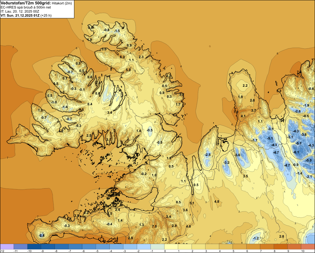Click the -6.1 temperature label
This screenshot has height=253, width=315.
[296, 152]
